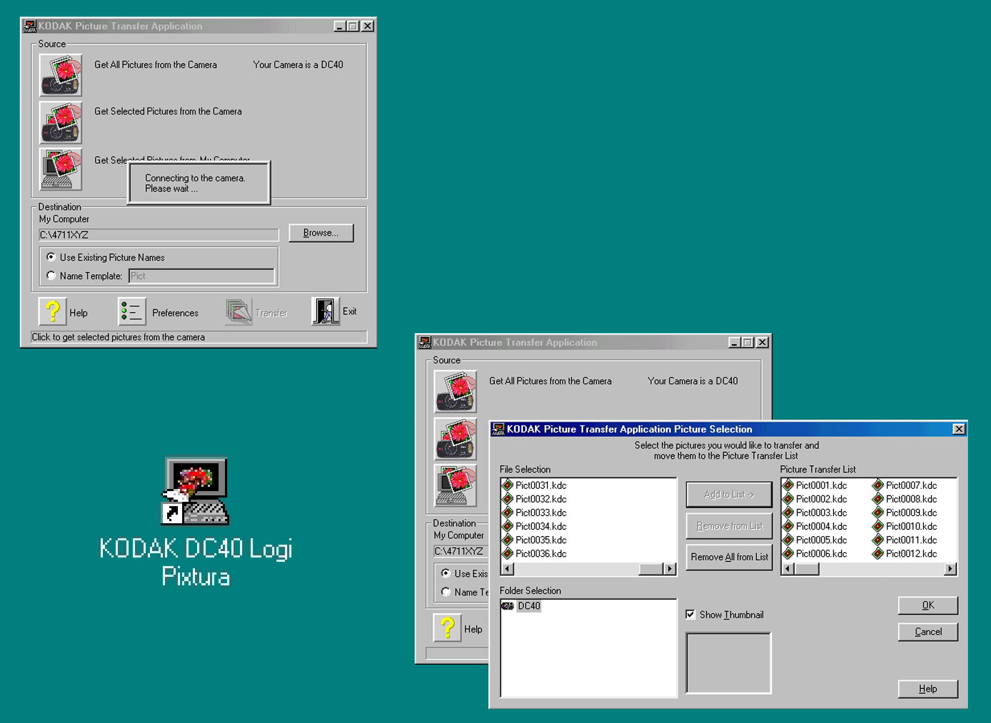
Task: Close the Picture Selection dialog
Action: [959, 429]
